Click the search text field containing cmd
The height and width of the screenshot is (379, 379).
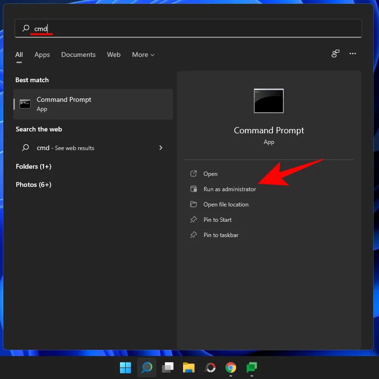point(188,28)
